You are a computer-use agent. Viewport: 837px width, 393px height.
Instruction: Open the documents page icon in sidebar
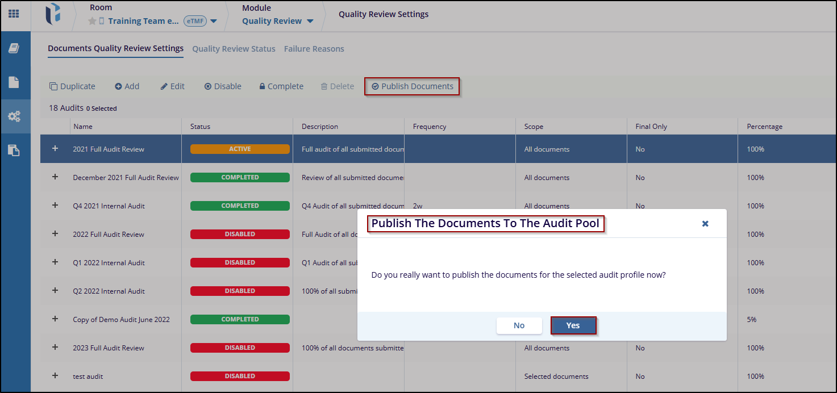click(x=14, y=82)
